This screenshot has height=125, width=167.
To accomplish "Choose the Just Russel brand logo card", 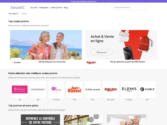I will click(x=74, y=89).
